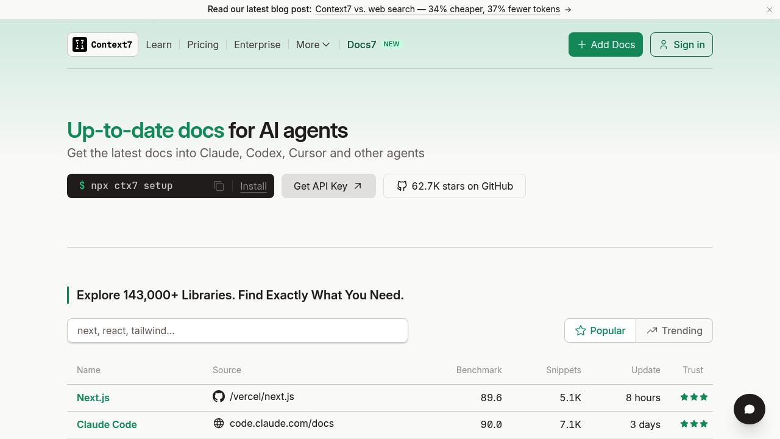Click the code.claude.com/docs source
This screenshot has height=439, width=780.
tap(282, 423)
